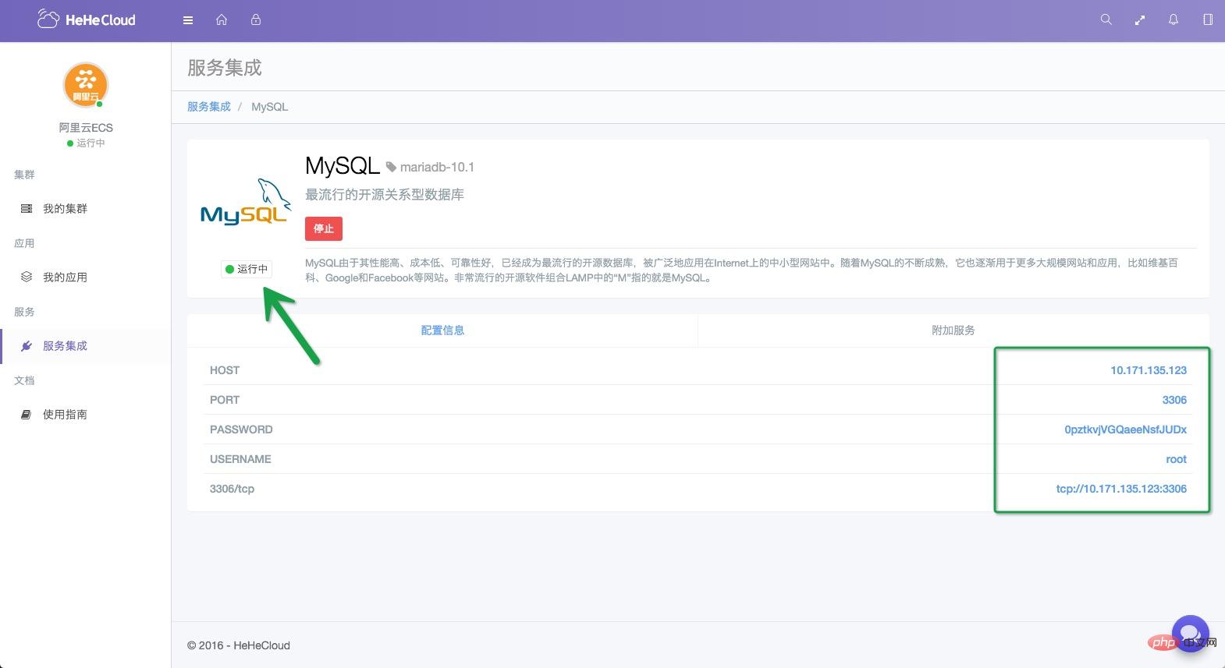Click the right sidebar panel icon

click(1208, 20)
